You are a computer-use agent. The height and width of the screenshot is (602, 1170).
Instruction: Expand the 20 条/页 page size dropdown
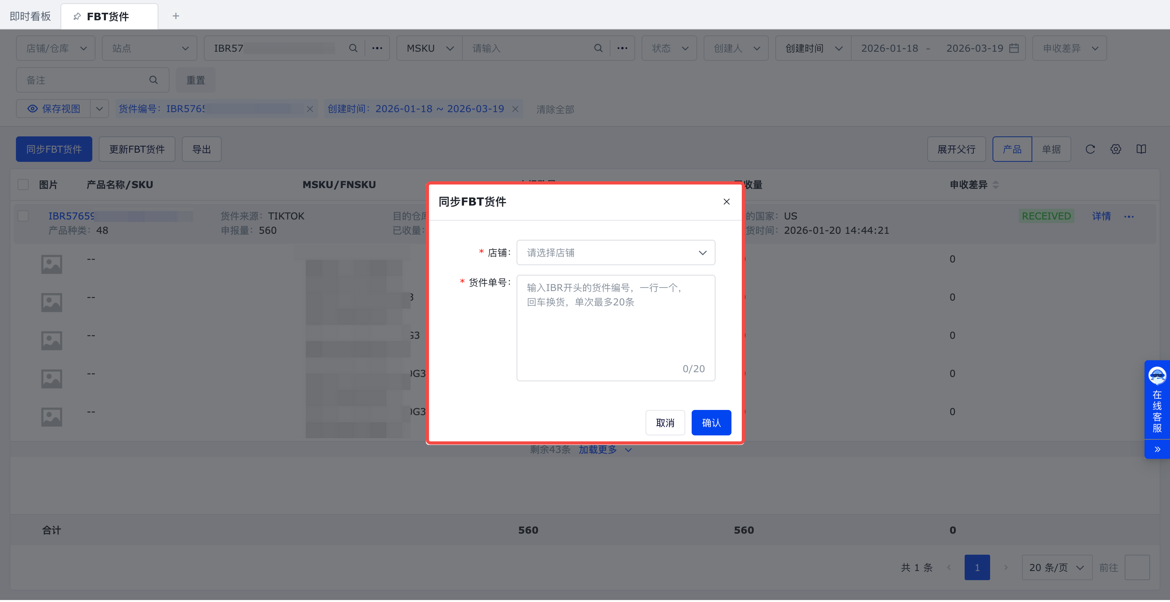1057,567
